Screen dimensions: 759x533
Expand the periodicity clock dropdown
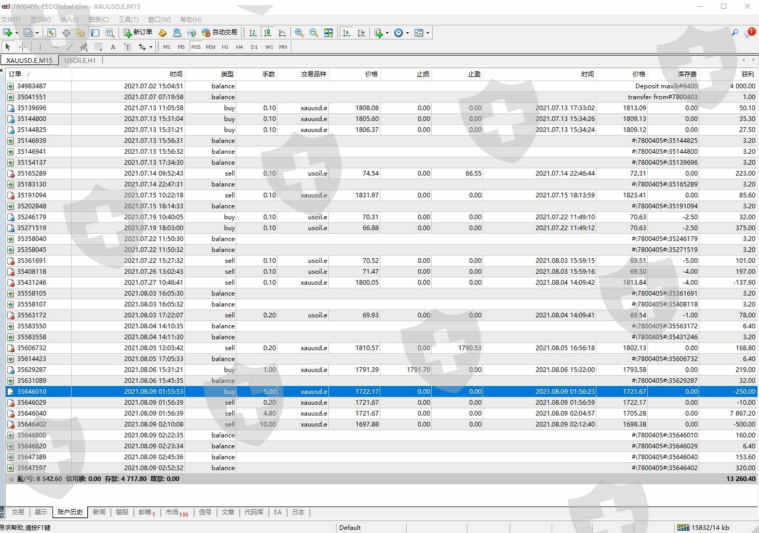pos(407,33)
